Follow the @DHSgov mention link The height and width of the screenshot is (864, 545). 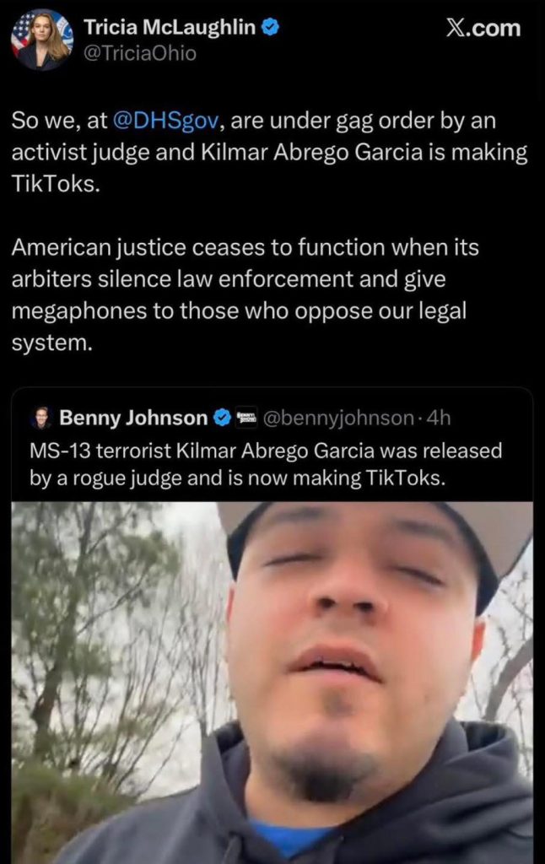(x=165, y=121)
